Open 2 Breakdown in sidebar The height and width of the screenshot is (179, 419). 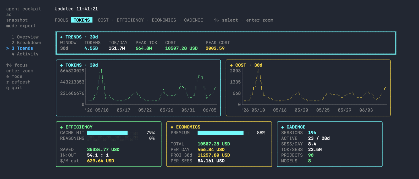pyautogui.click(x=26, y=43)
